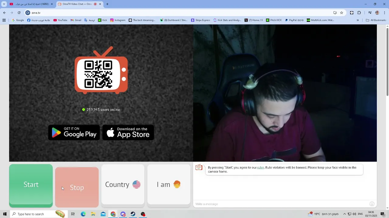Open the red recording app in taskbar
Image resolution: width=389 pixels, height=218 pixels.
(x=143, y=214)
